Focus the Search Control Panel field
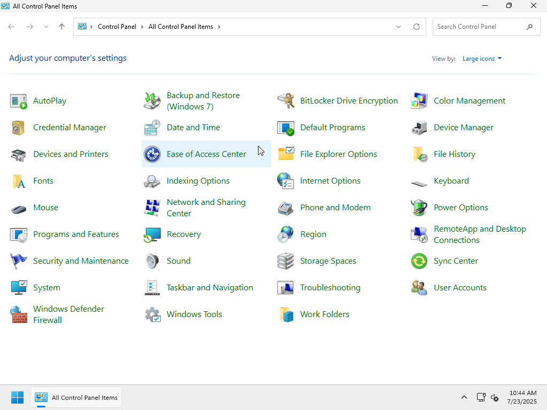547x410 pixels. pos(478,27)
